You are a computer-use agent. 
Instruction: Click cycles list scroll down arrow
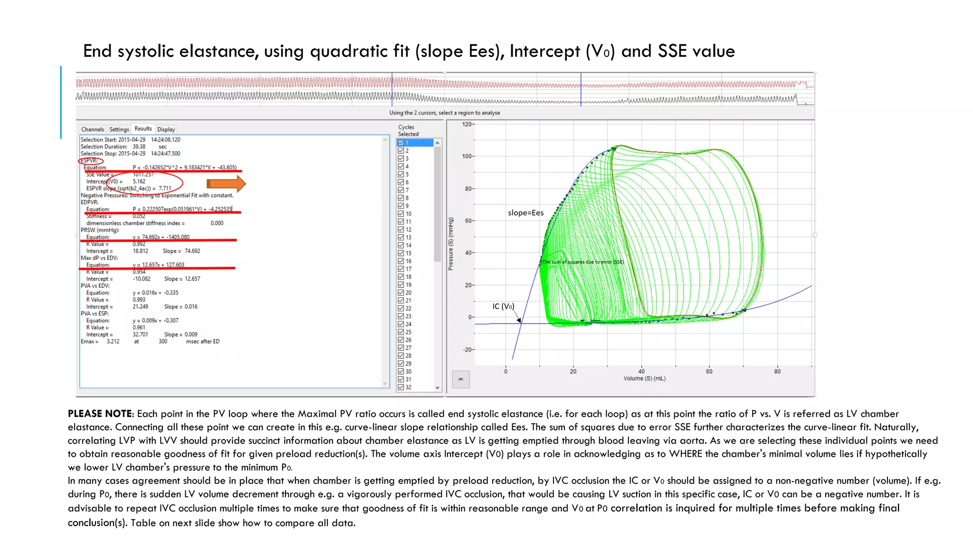[x=438, y=387]
